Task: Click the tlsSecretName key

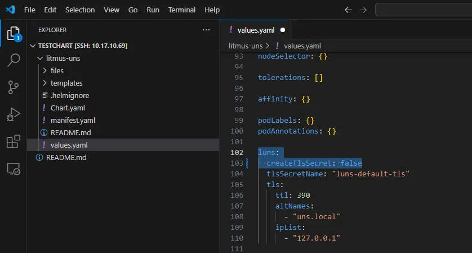Action: point(295,174)
